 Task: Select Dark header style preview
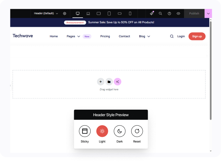point(120,131)
